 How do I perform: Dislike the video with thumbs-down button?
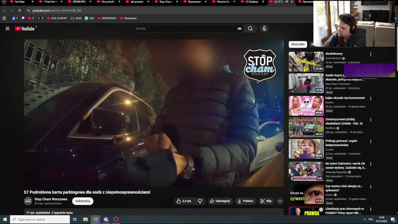pos(200,201)
